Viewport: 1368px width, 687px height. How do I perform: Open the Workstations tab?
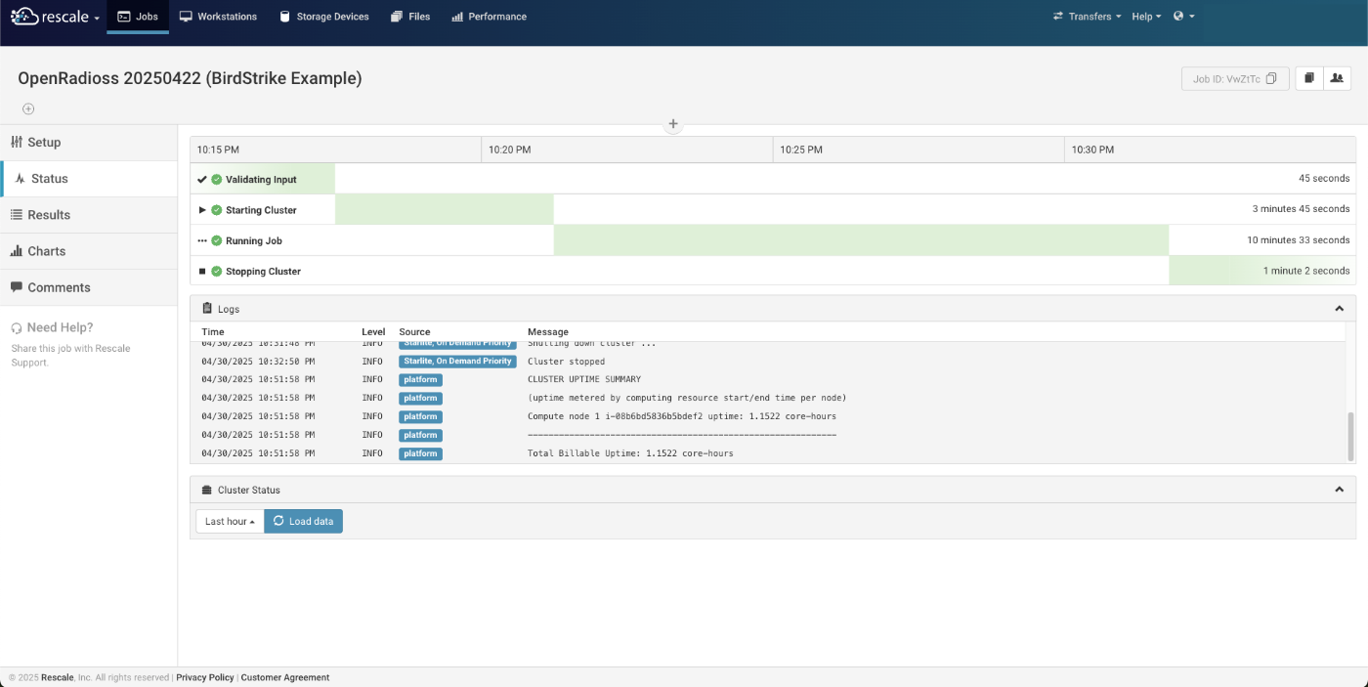[218, 17]
